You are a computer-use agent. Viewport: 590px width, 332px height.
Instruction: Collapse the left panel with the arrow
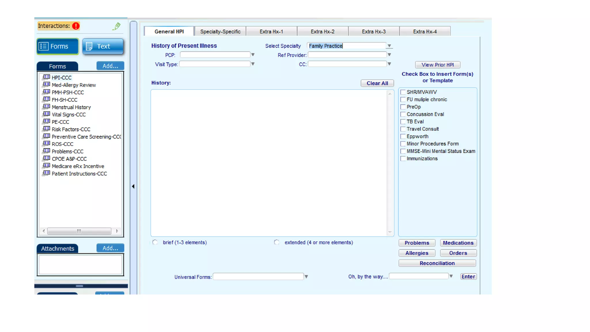[x=133, y=186]
